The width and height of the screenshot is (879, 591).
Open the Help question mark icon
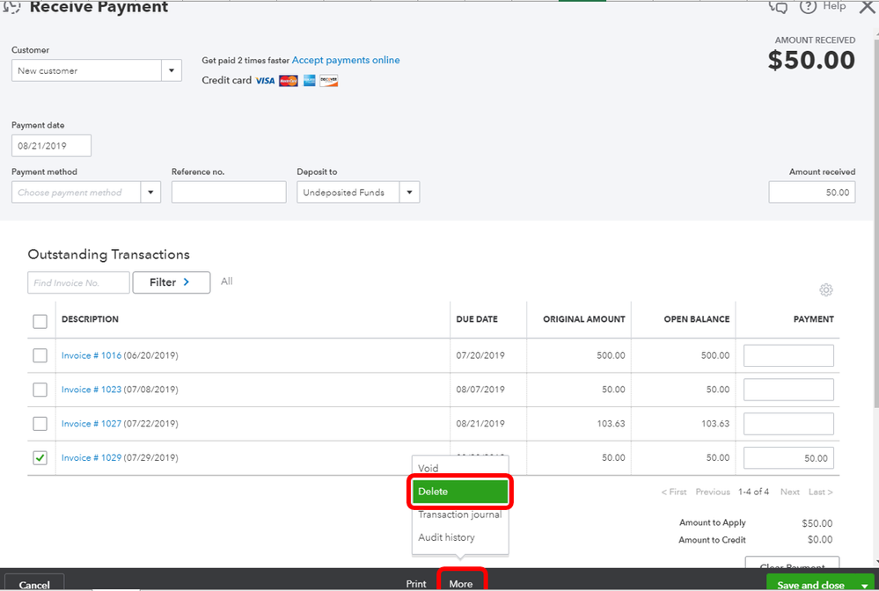[x=807, y=7]
